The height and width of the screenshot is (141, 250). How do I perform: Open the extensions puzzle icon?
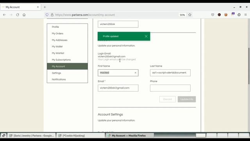click(x=239, y=15)
